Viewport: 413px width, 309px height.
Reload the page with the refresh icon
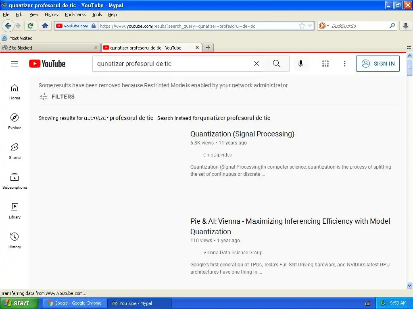(31, 26)
